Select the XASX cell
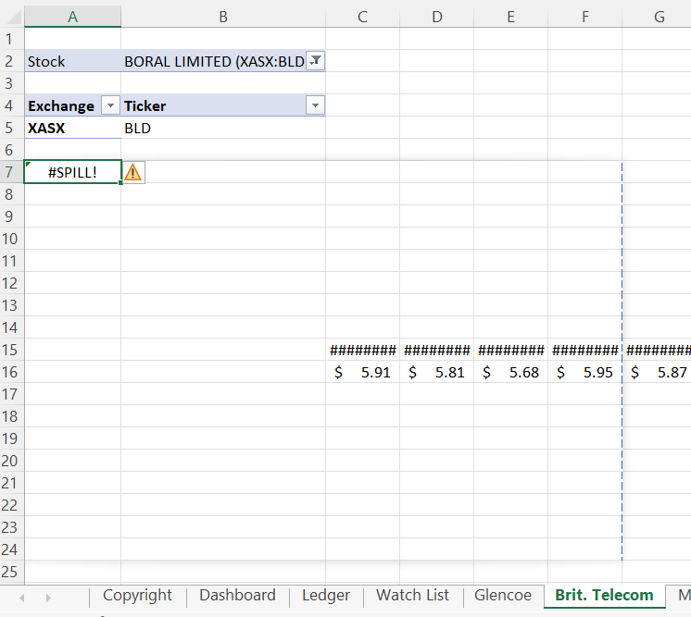 click(73, 128)
